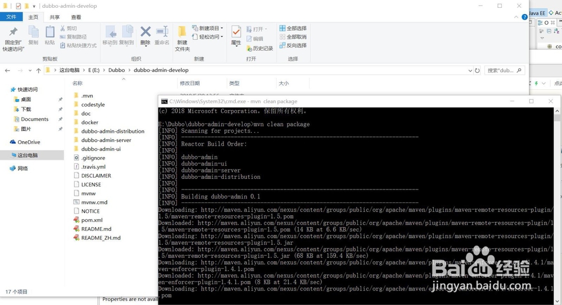Open the Open (打开) dropdown
The image size is (562, 305).
[257, 29]
